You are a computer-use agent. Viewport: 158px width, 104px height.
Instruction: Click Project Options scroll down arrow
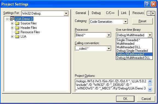click(x=150, y=89)
